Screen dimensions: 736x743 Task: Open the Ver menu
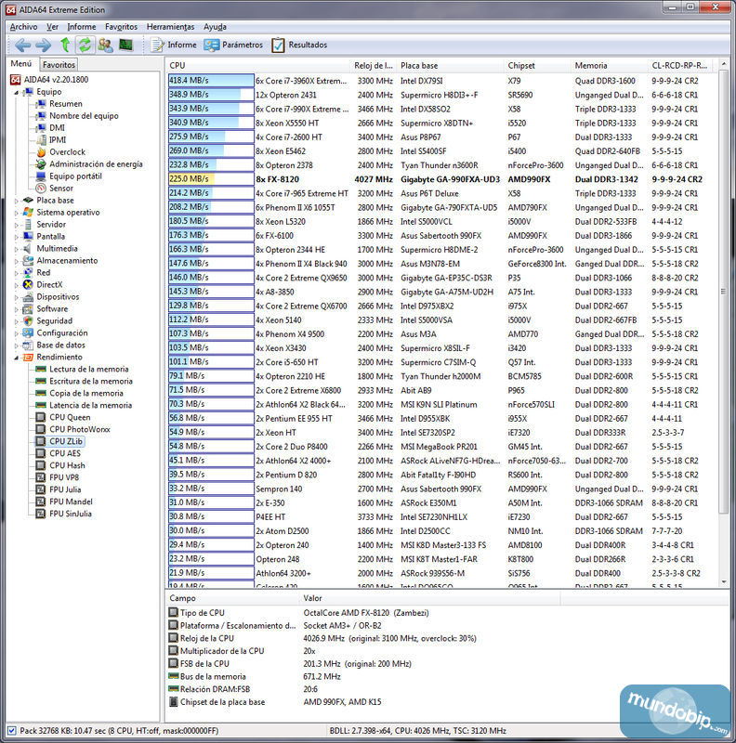pos(53,27)
